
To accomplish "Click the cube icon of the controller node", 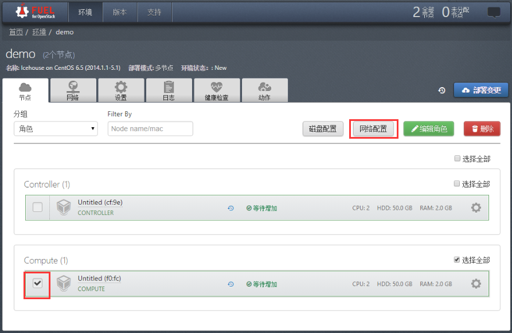I will coord(64,207).
